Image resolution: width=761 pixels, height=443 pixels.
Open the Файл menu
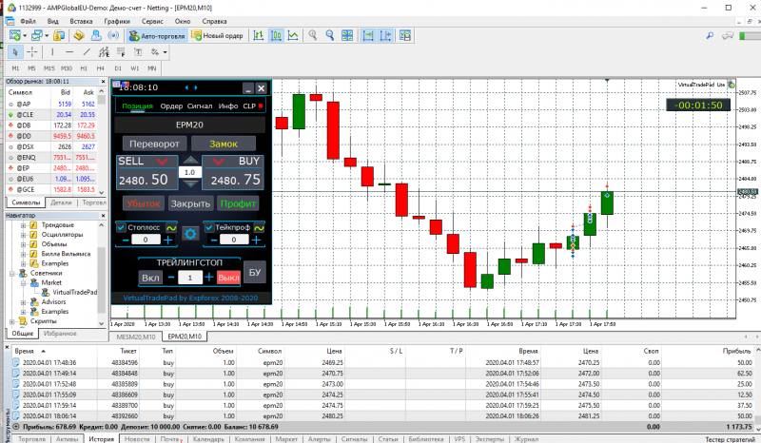(x=29, y=21)
